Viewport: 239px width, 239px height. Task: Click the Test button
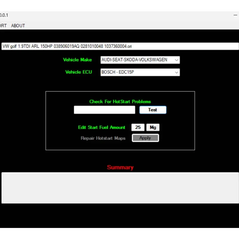point(153,110)
